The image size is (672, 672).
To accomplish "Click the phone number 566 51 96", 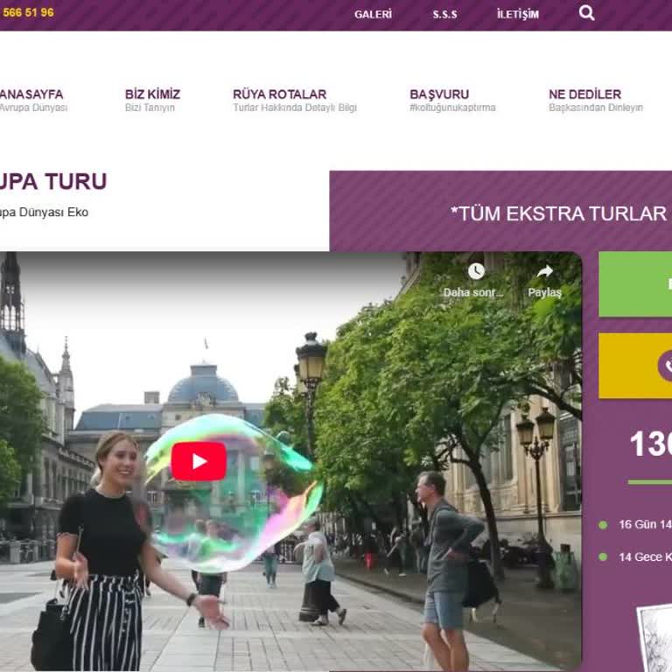I will (x=28, y=12).
